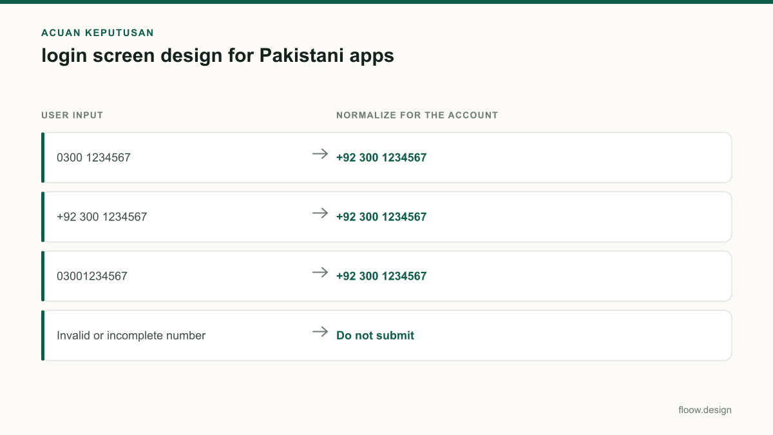Viewport: 773px width, 435px height.
Task: Select the non-bold user input +92 300 1234567
Action: coord(102,217)
